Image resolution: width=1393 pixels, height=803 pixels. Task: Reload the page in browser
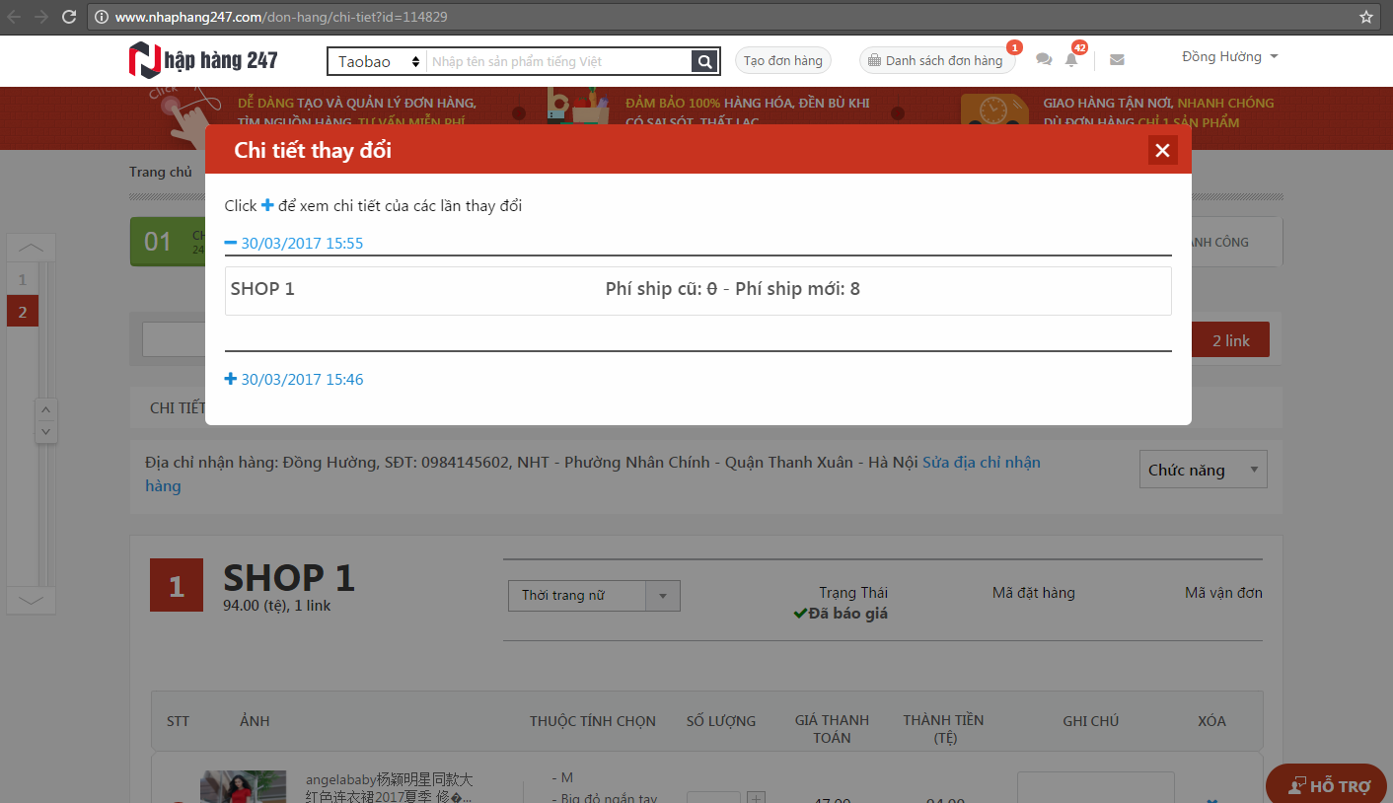[x=69, y=17]
